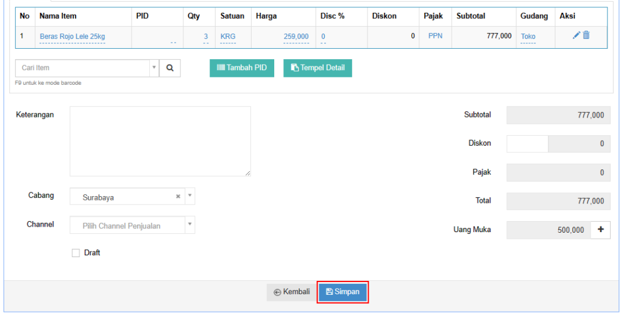Click the plus icon beside Uang Muka
624x318 pixels.
point(601,230)
